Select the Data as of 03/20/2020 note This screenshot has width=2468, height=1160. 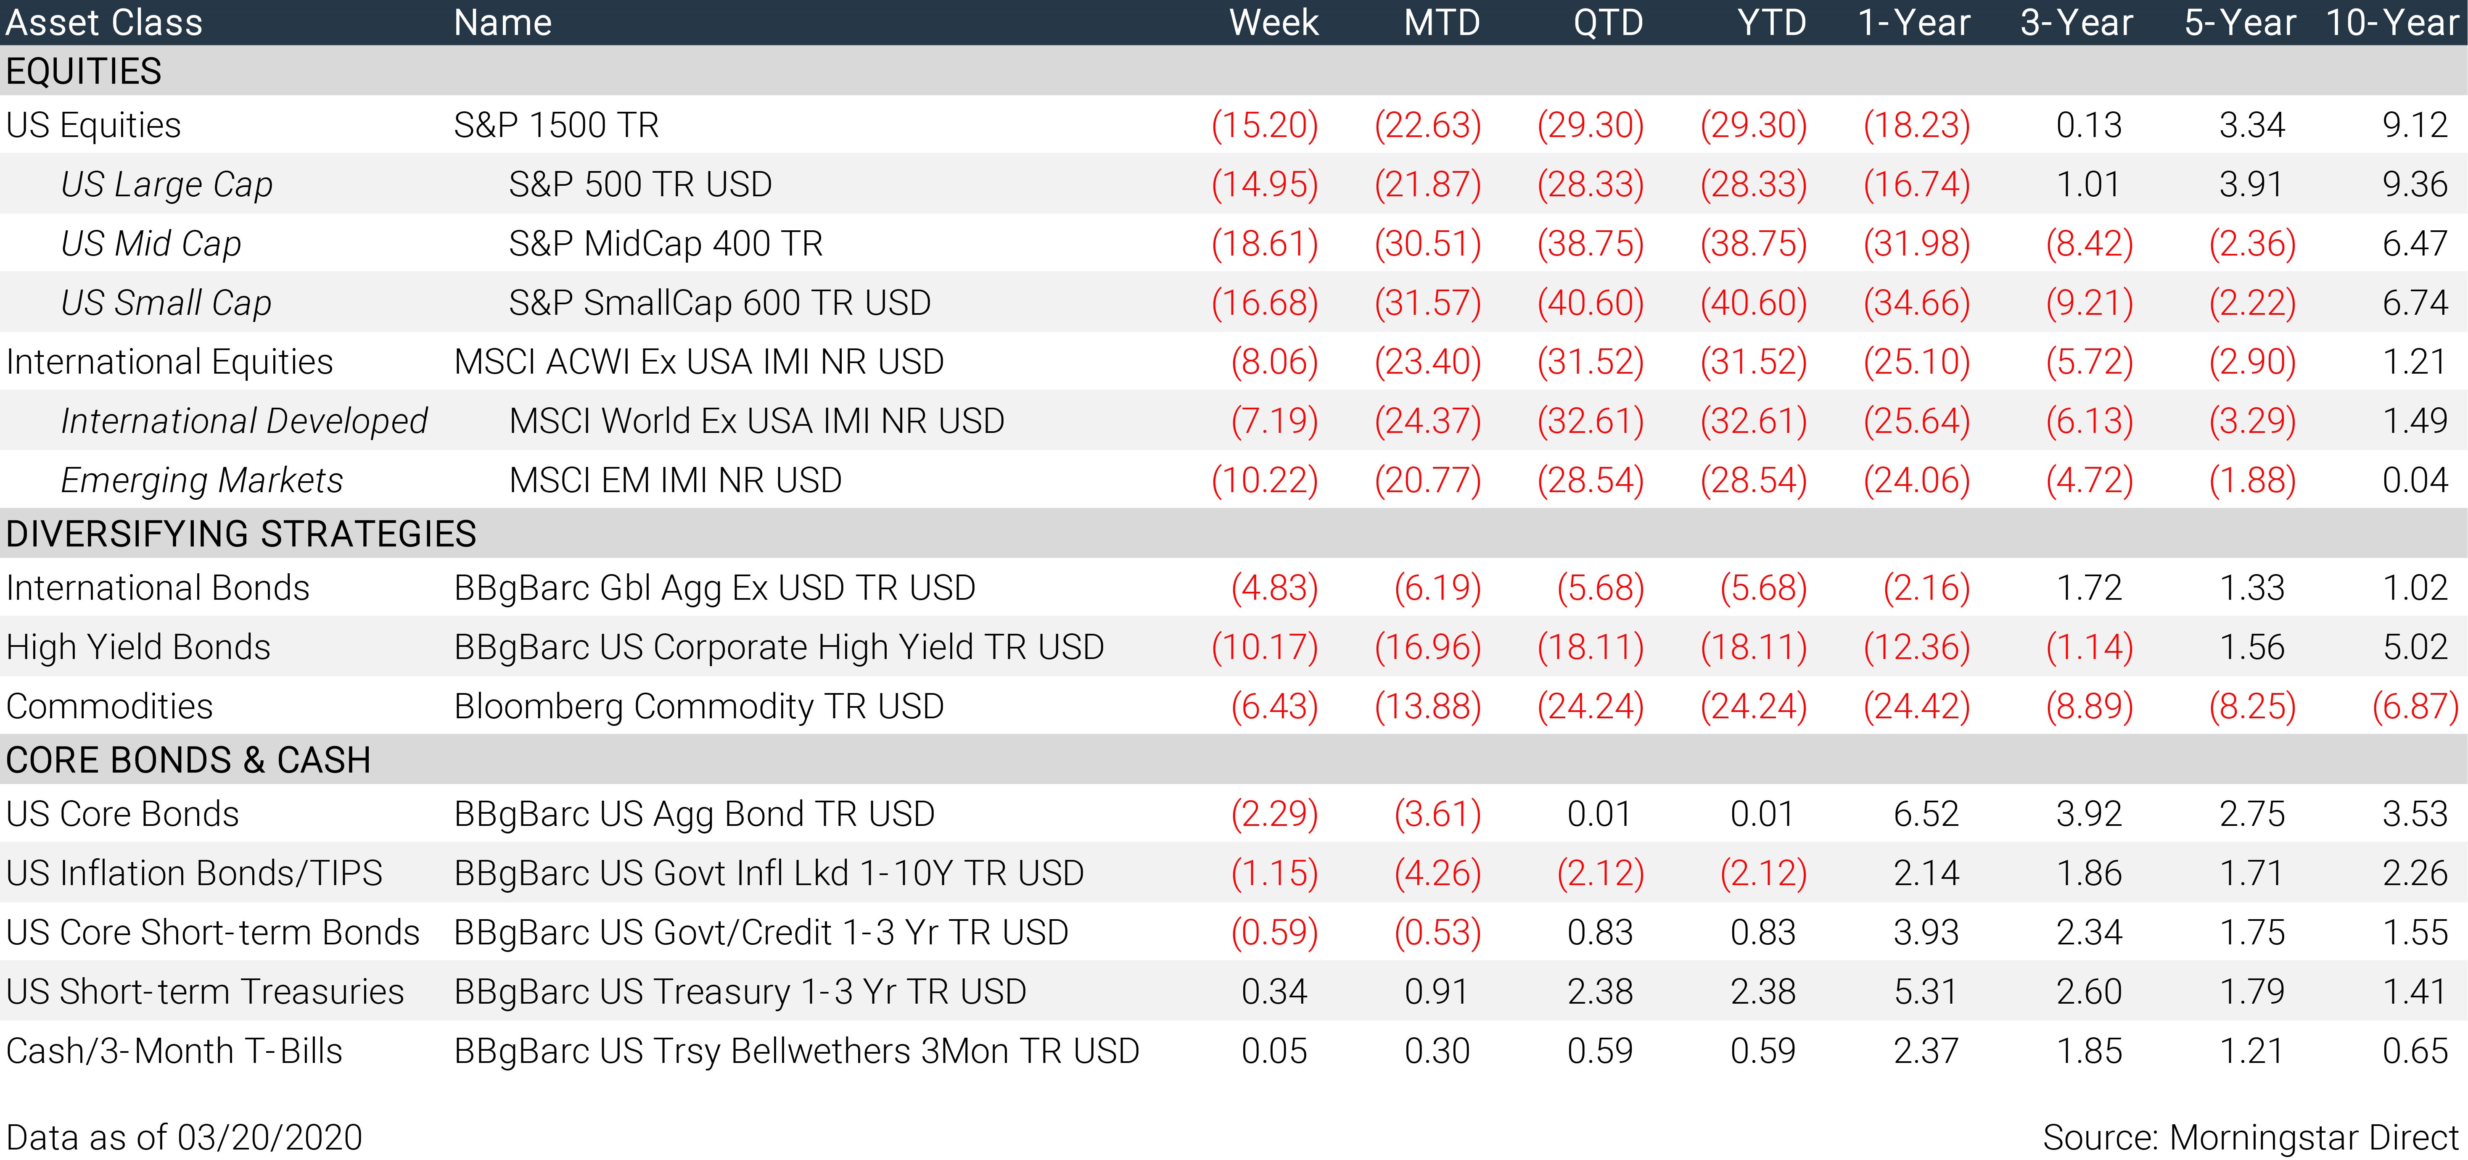[x=184, y=1137]
